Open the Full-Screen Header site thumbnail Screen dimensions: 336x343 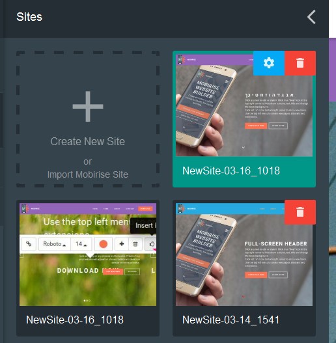click(x=244, y=254)
